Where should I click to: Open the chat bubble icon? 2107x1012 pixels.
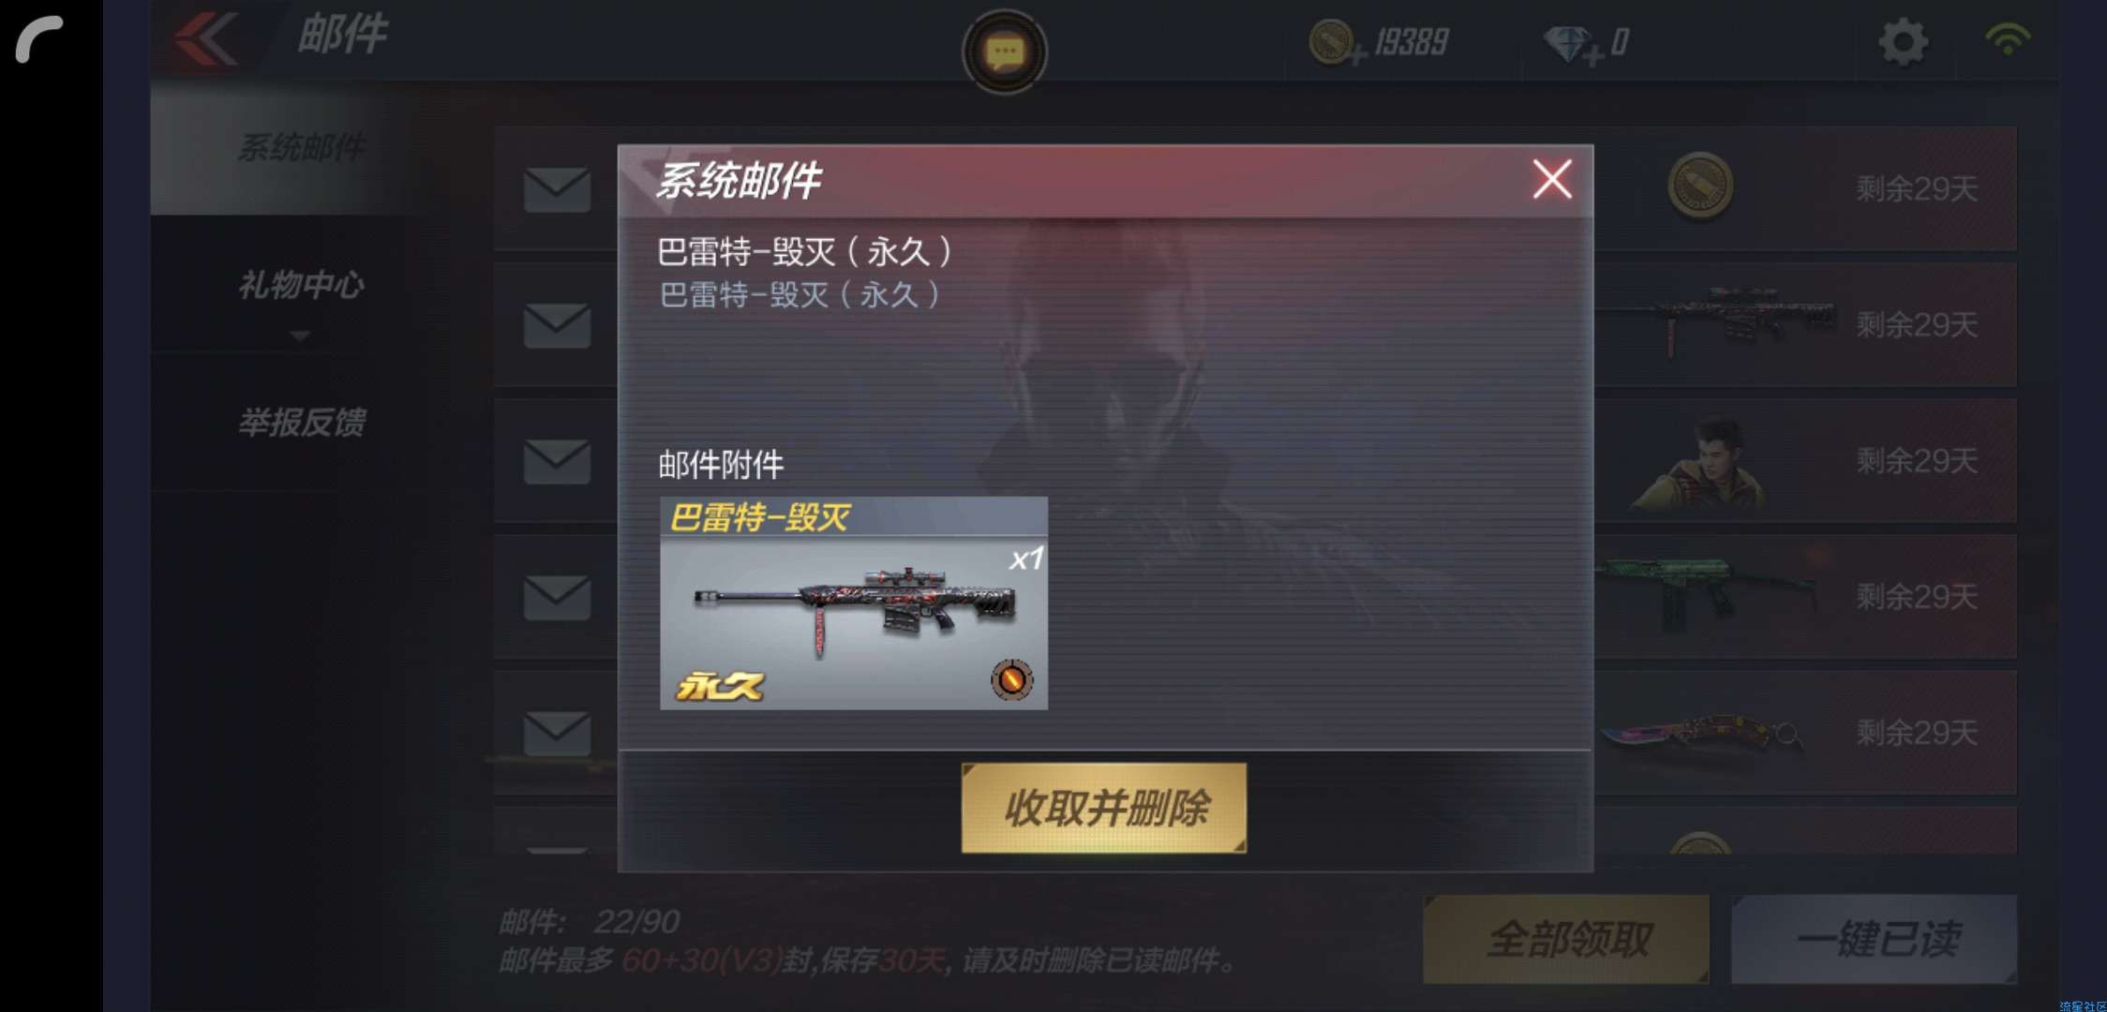(1005, 52)
